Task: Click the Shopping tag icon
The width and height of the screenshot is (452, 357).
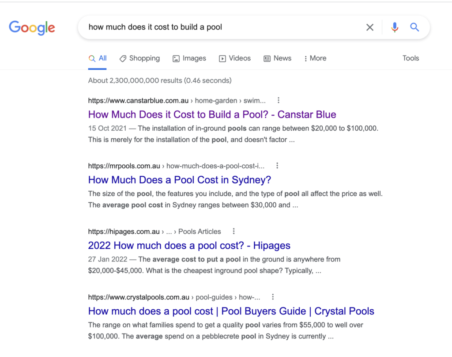Action: (x=123, y=59)
